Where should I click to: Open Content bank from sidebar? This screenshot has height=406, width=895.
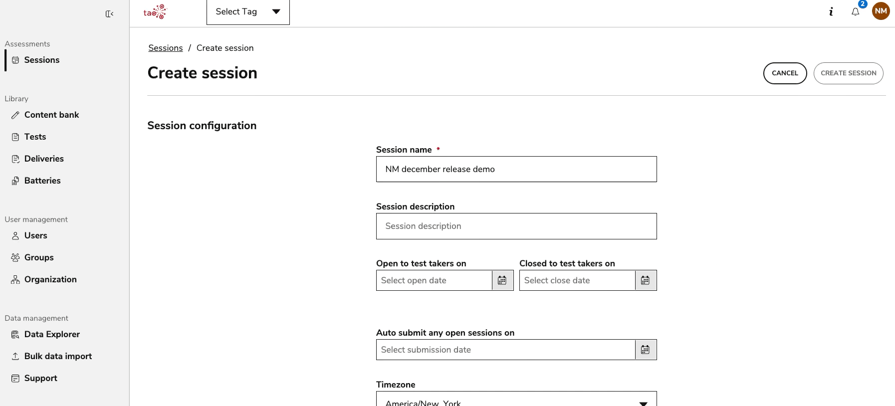pyautogui.click(x=51, y=115)
